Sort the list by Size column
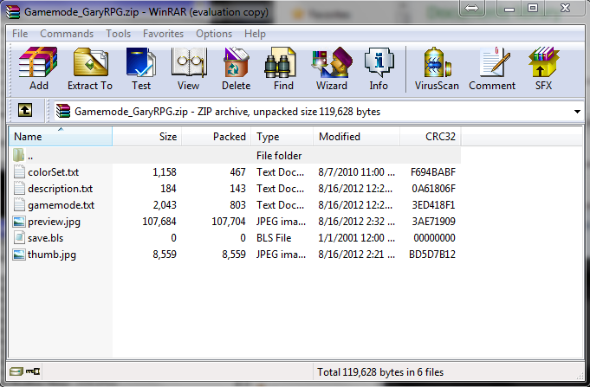This screenshot has width=590, height=387. coord(147,137)
